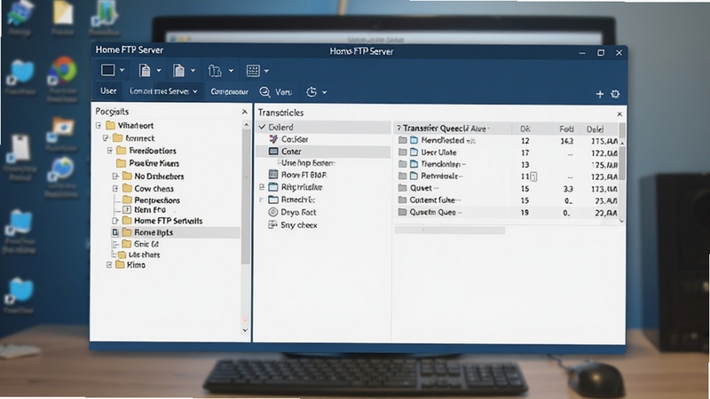Select the Ule thers folder in tree

[144, 254]
